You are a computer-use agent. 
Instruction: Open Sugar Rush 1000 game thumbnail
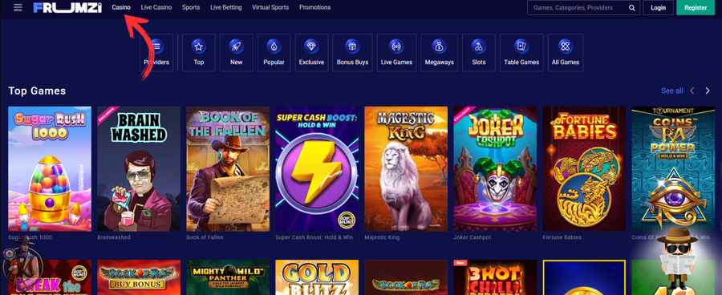click(50, 169)
